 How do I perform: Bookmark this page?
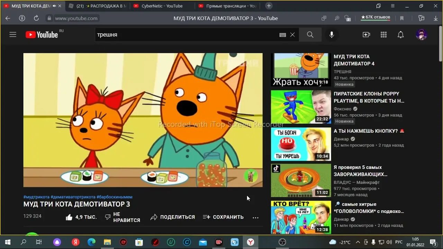click(x=402, y=18)
